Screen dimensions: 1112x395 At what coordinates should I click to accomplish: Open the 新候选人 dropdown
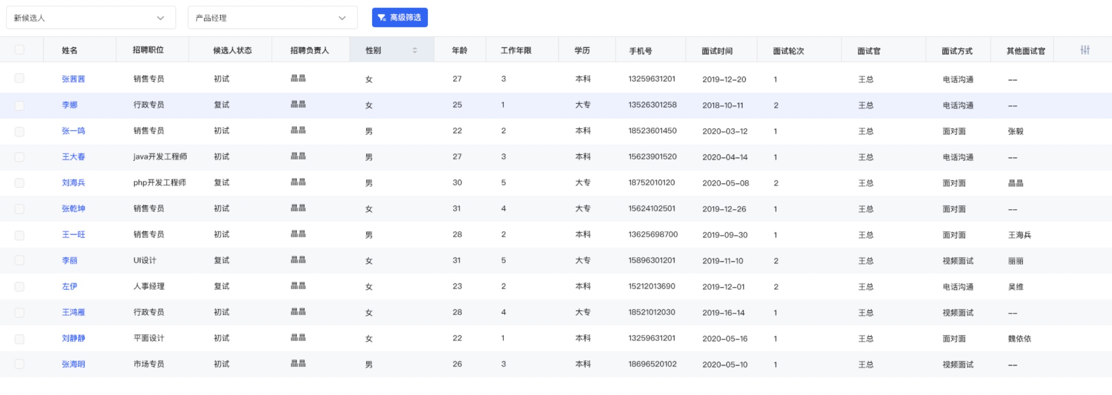point(91,18)
